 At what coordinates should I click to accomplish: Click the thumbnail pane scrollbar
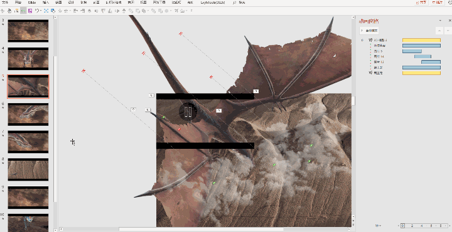pyautogui.click(x=55, y=129)
